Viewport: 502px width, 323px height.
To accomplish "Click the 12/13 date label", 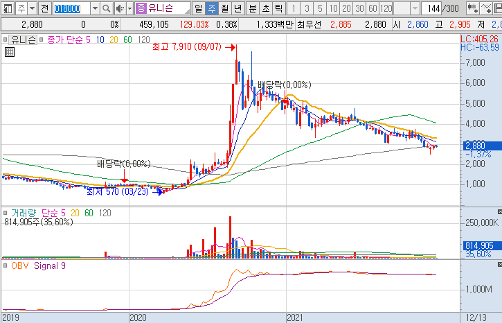I will (476, 317).
